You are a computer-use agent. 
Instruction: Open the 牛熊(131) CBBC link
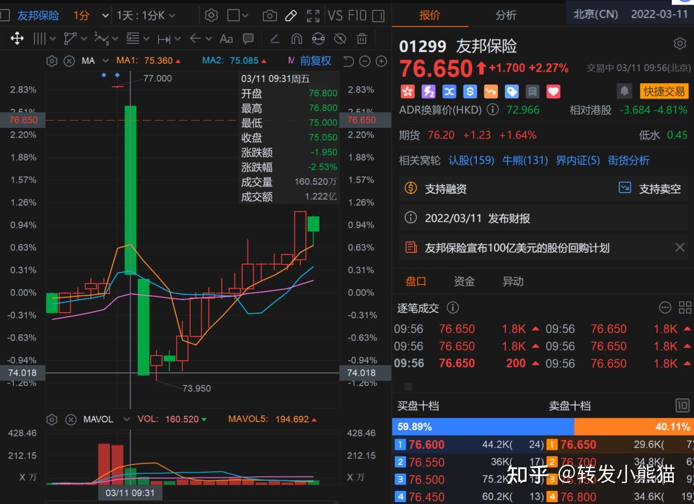click(525, 160)
